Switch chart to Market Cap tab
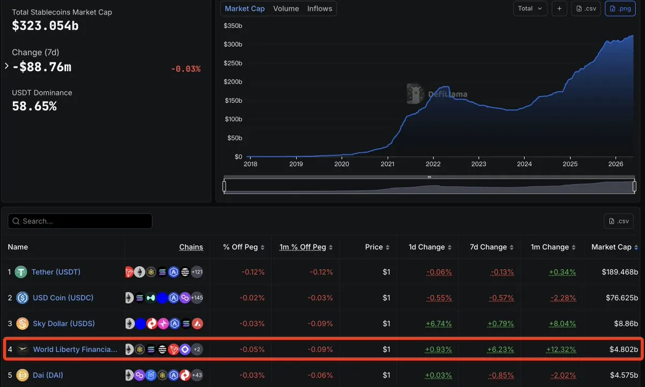This screenshot has height=387, width=645. (x=245, y=9)
